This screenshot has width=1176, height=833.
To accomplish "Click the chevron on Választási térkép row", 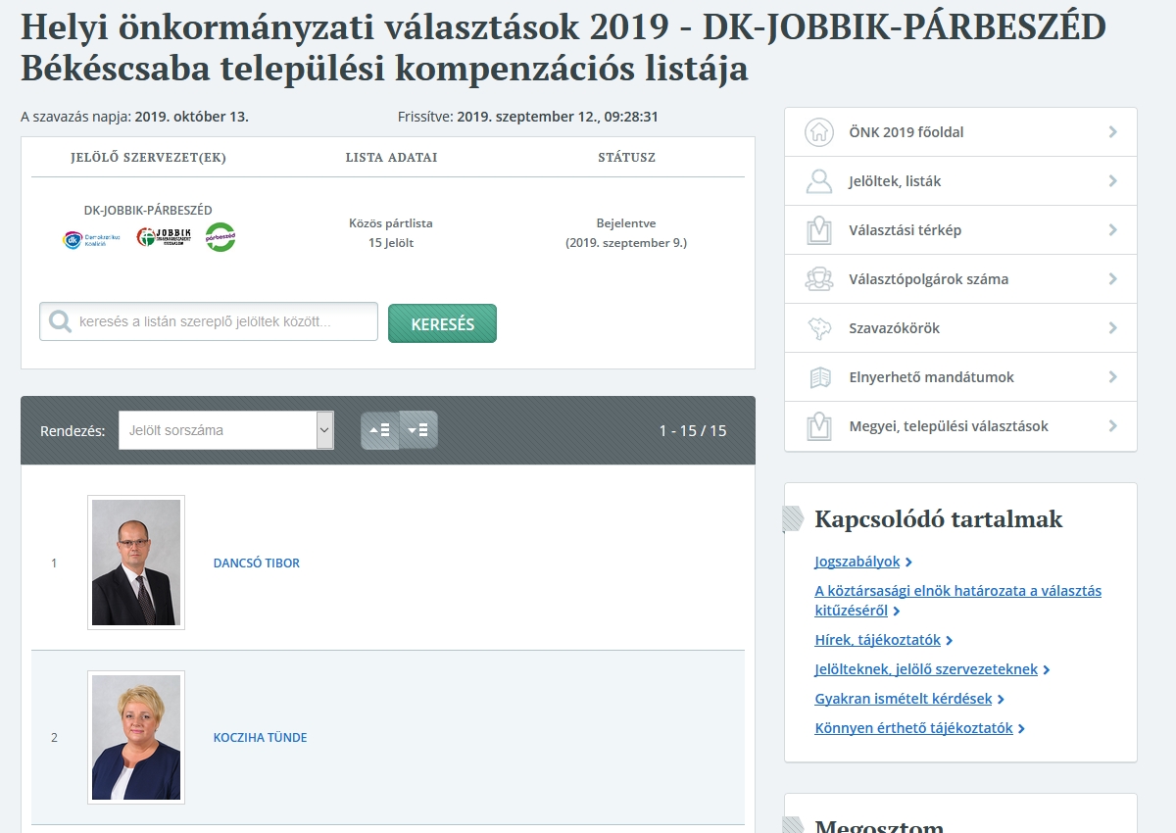I will (1112, 230).
